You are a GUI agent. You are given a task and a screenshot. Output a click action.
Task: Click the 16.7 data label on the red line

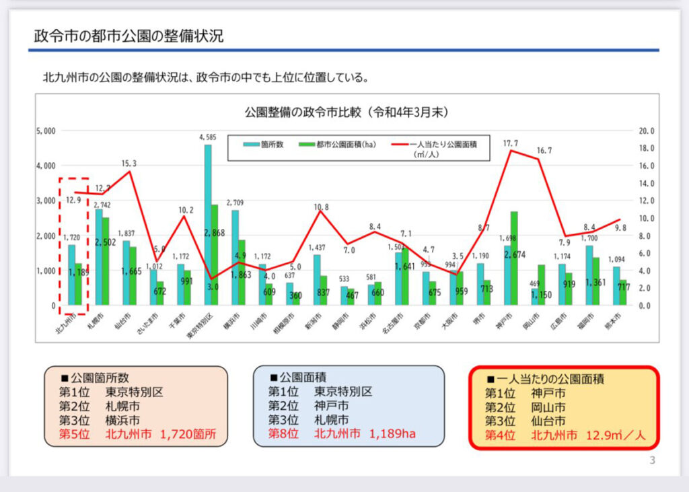pos(542,151)
